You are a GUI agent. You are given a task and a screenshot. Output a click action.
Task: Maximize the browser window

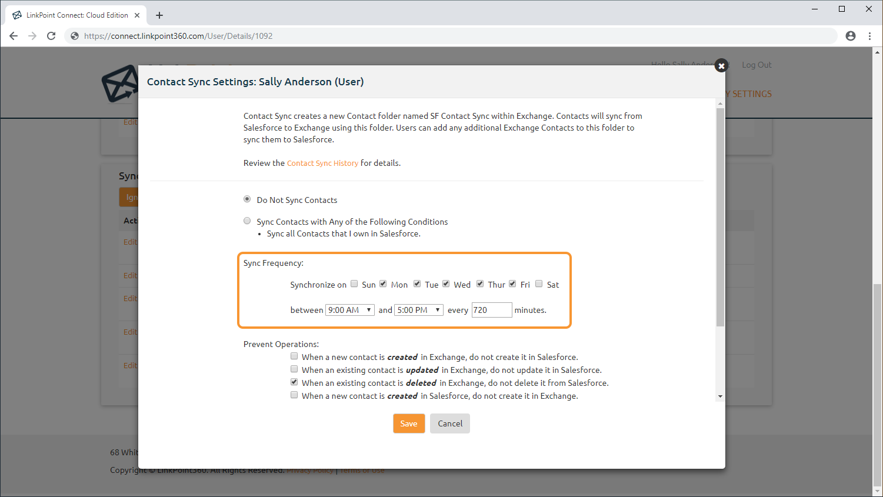coord(842,9)
